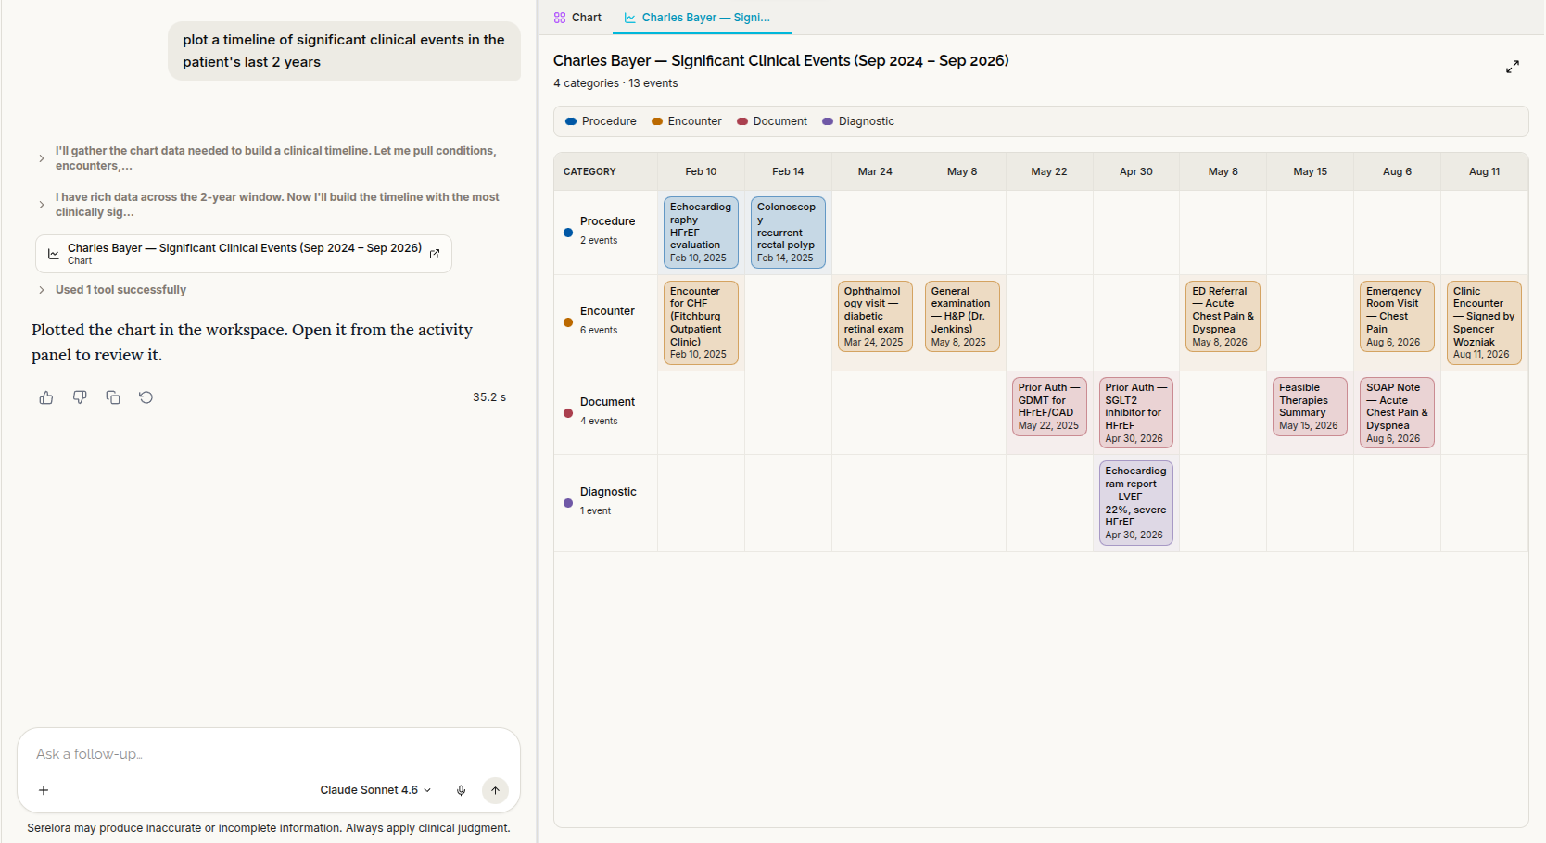The width and height of the screenshot is (1546, 843).
Task: Click the thumbs up feedback icon
Action: click(46, 397)
